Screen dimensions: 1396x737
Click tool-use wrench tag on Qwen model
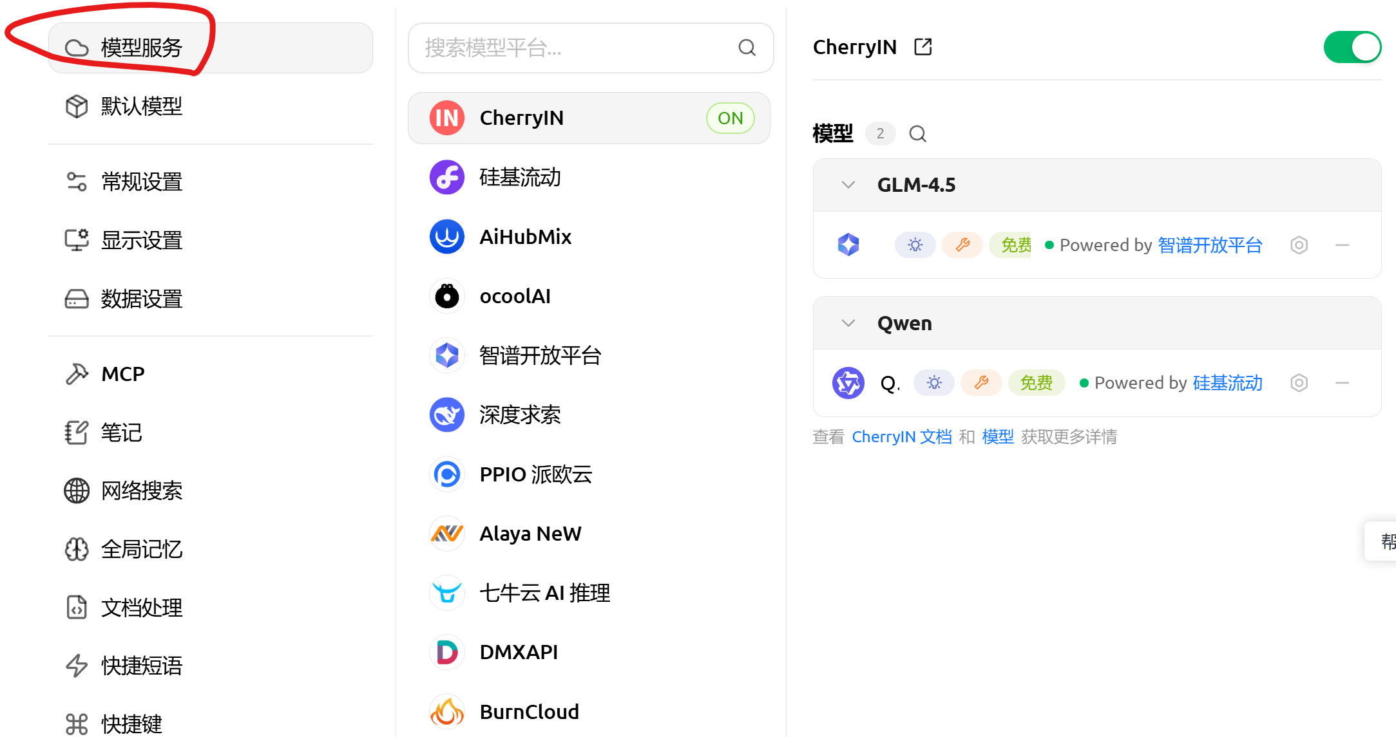point(981,383)
